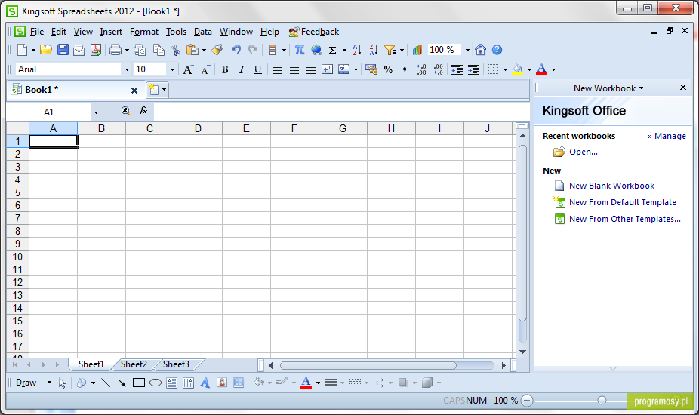
Task: Insert WordArt with the blue A icon
Action: click(205, 383)
